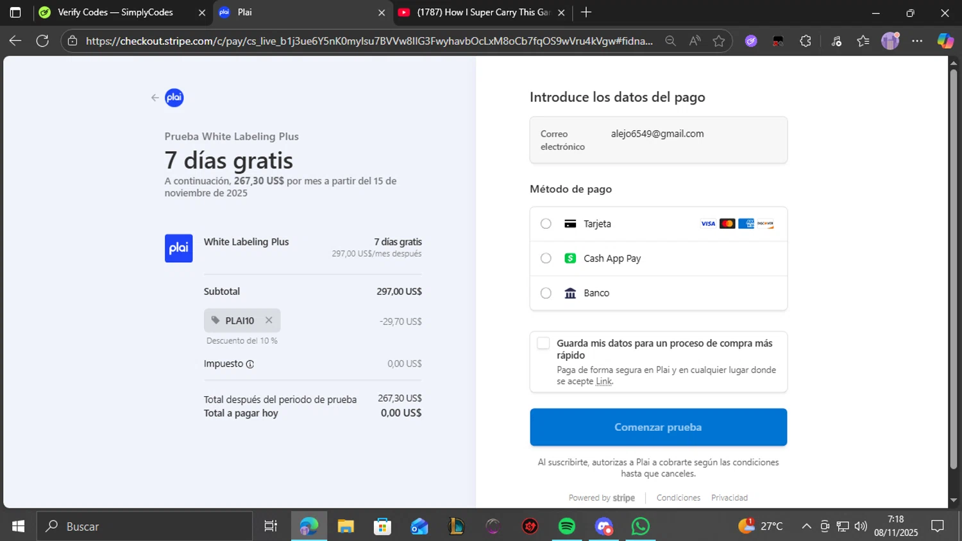
Task: Click the address bar URL
Action: click(x=369, y=41)
